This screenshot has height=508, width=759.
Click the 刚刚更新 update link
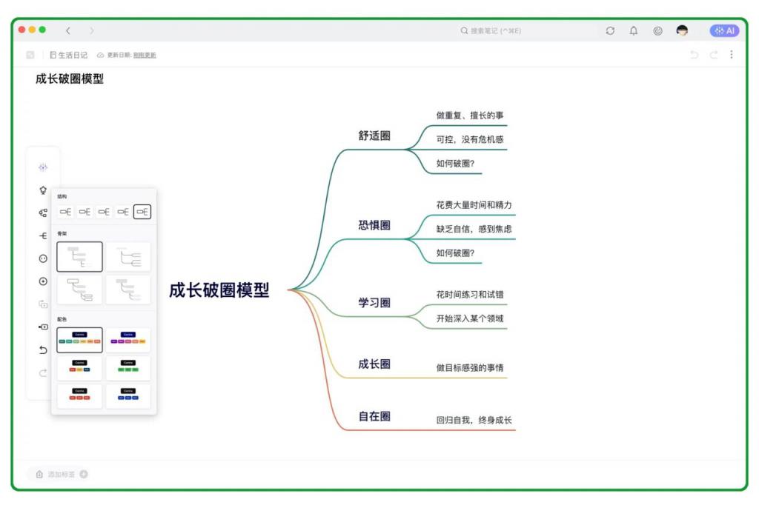[145, 55]
